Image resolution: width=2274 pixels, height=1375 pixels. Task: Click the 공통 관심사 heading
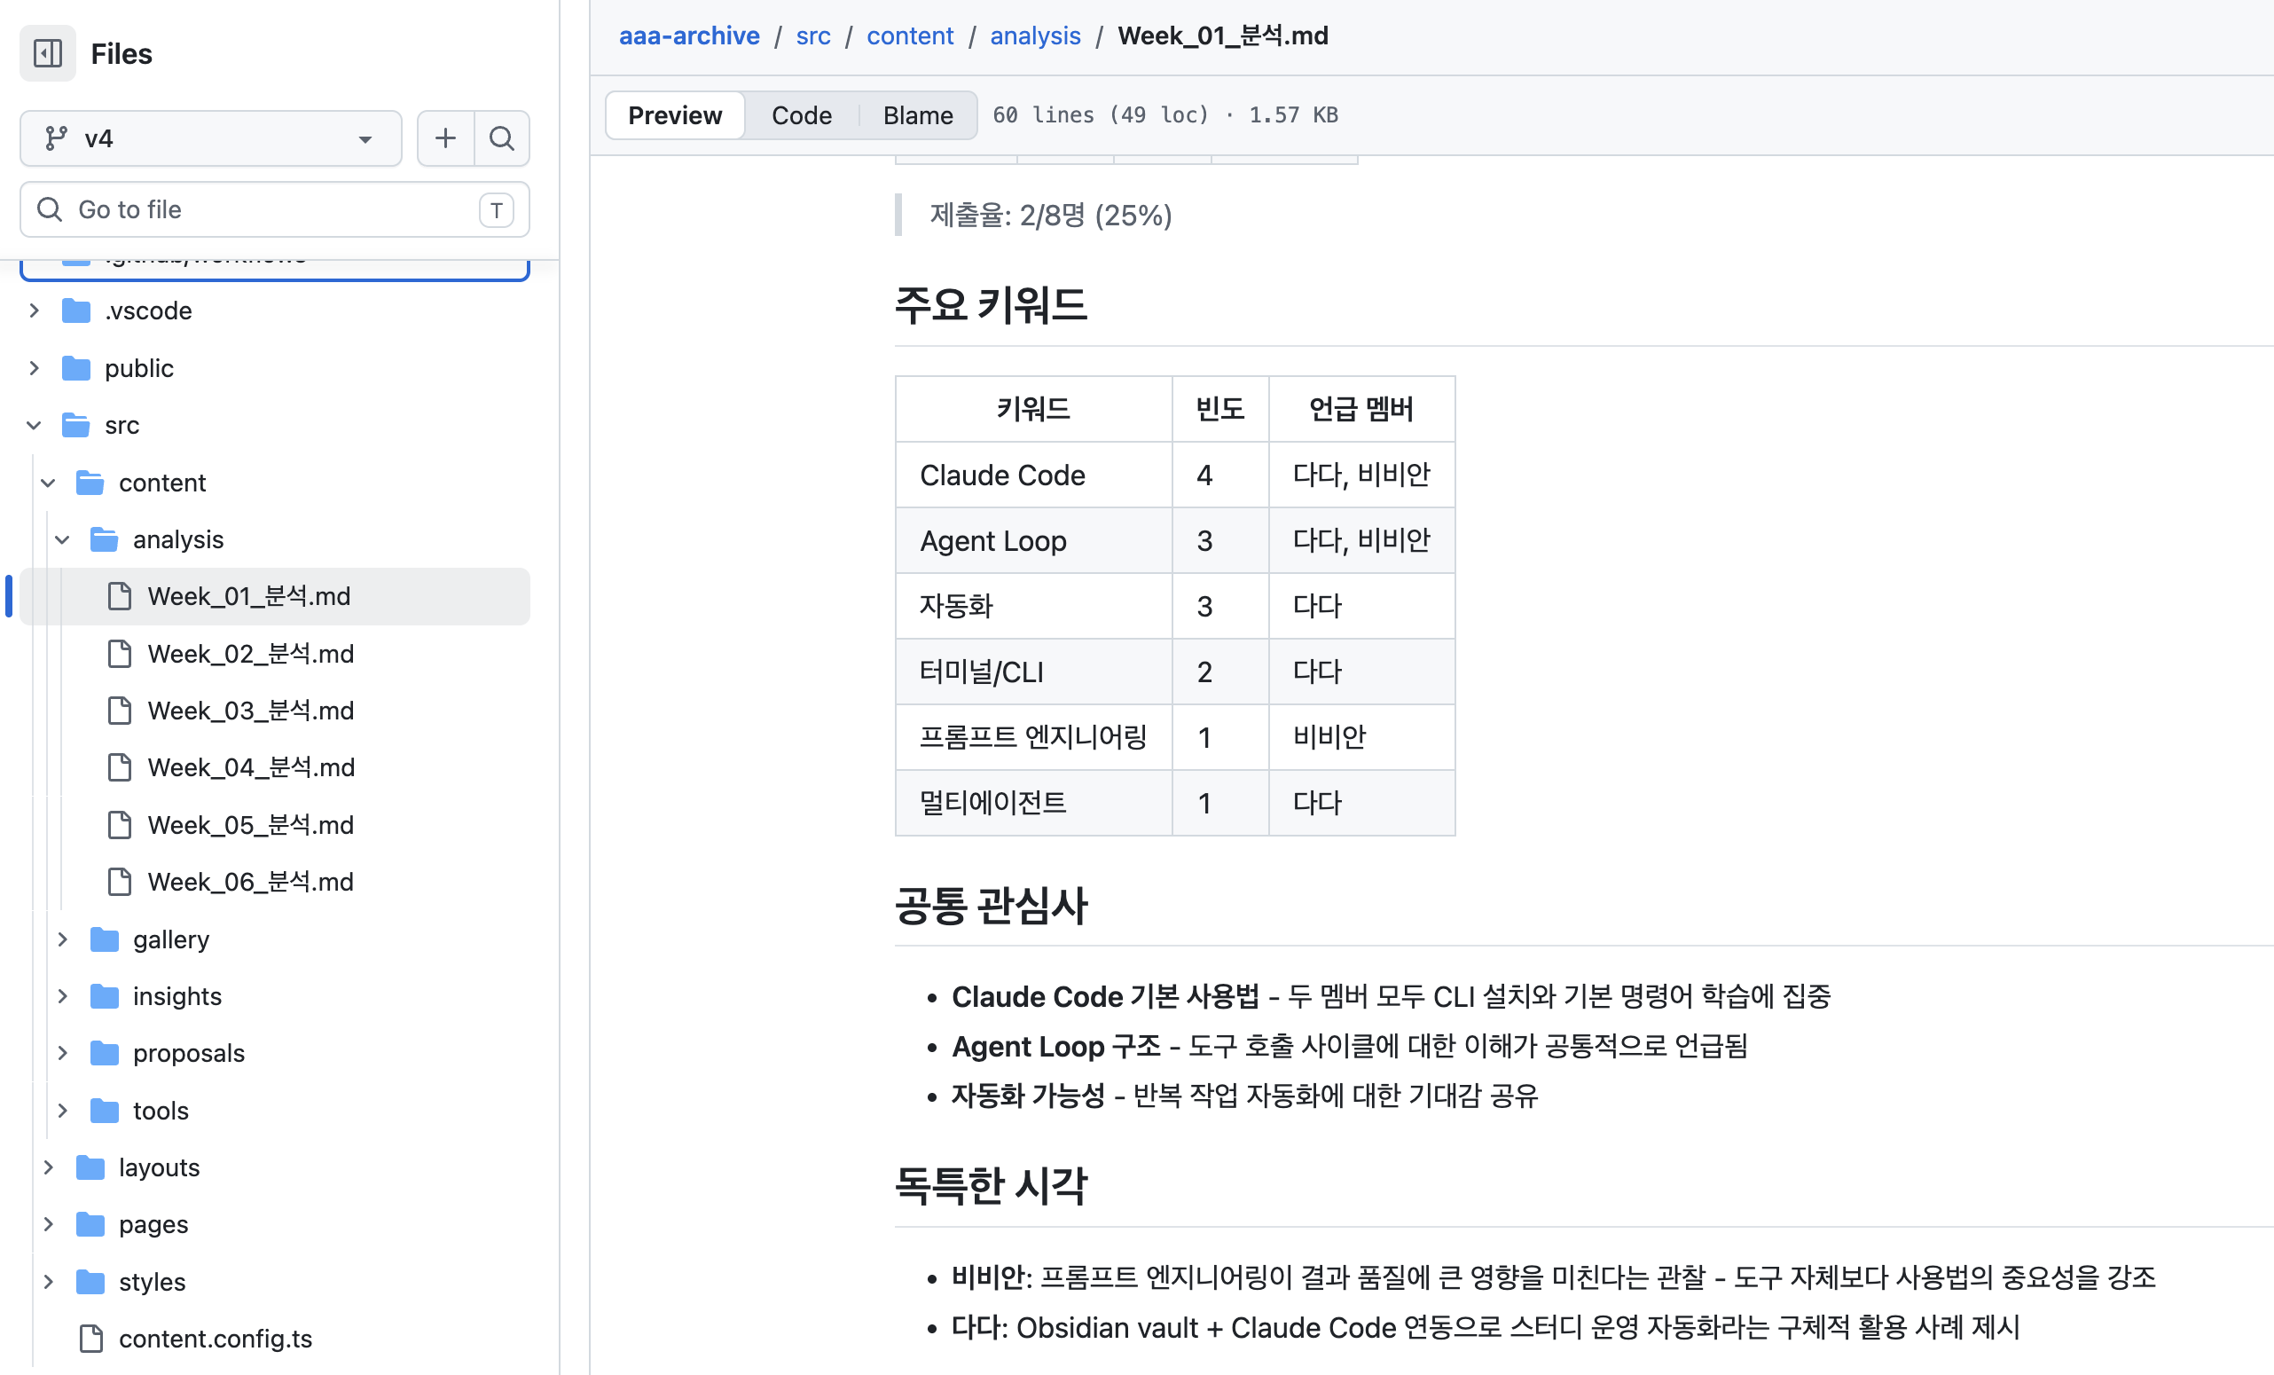(992, 906)
